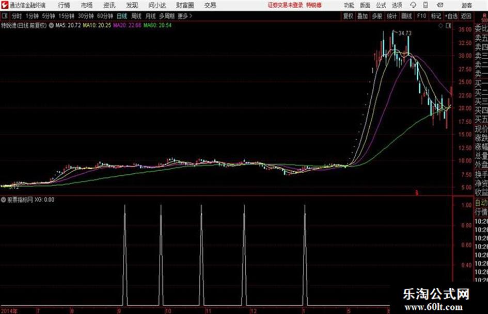Open the 发现 menu
Screen dimensions: 488x314
[132, 5]
